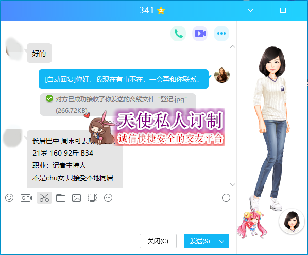Insert a picture into the message

(x=76, y=198)
